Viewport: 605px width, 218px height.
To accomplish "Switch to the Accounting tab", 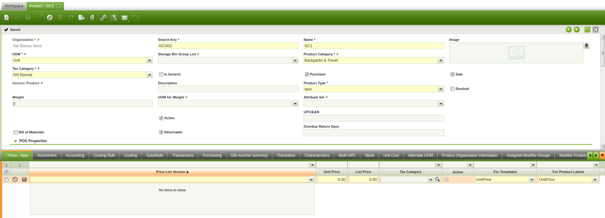I will [75, 155].
